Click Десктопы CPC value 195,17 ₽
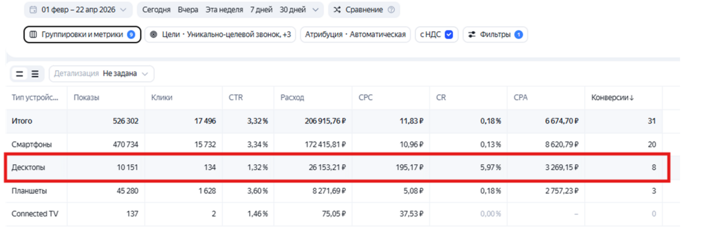 [409, 167]
